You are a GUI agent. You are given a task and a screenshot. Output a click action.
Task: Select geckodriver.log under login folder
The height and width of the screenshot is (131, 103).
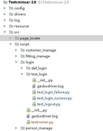[x=45, y=116]
